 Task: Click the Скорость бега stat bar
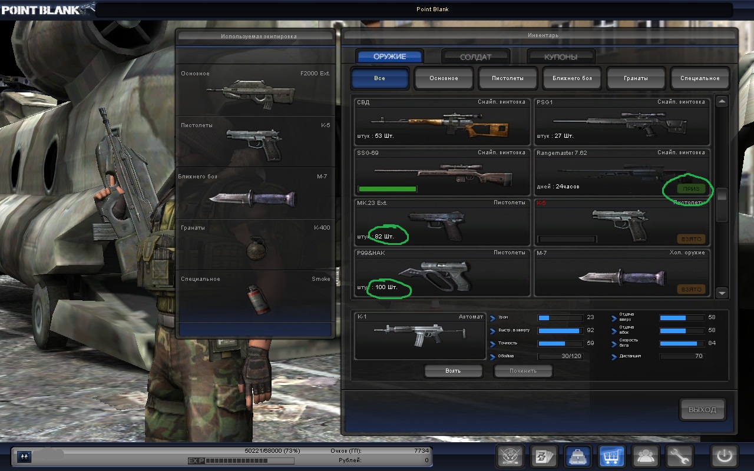click(x=681, y=343)
